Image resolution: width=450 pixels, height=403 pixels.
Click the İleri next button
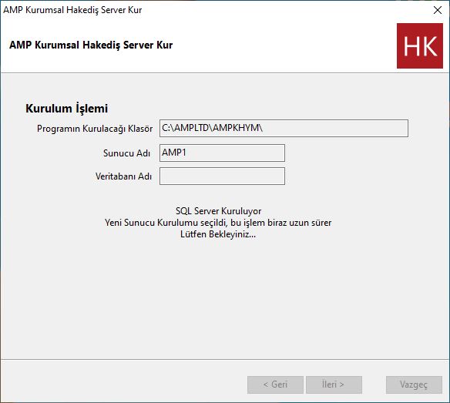[x=334, y=385]
